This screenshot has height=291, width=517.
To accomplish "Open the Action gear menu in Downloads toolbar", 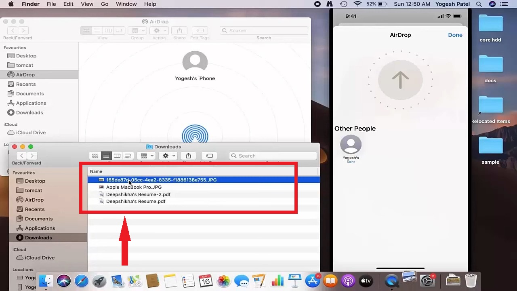I will pos(168,156).
